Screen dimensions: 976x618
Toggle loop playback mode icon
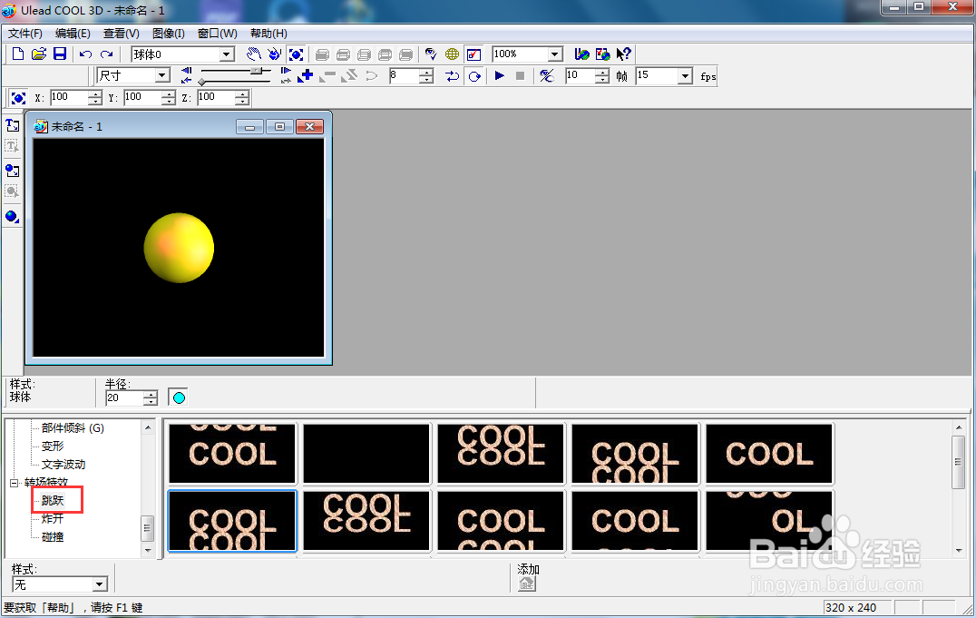pos(474,76)
